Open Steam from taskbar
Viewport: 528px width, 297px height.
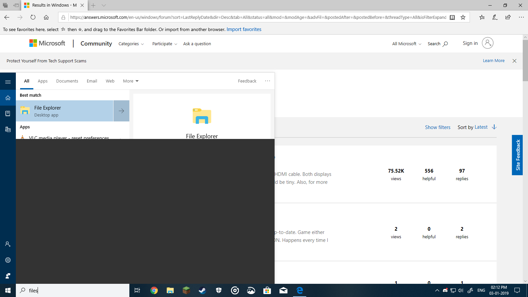click(x=202, y=290)
